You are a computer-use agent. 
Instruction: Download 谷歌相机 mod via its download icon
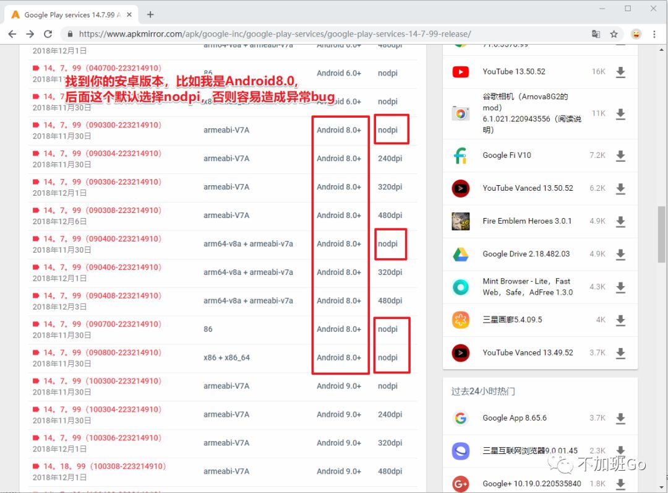coord(621,114)
